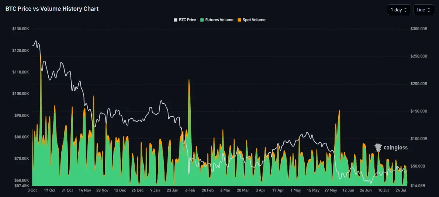439x197 pixels.
Task: Click the $150.00B volume axis label
Action: coord(419,111)
